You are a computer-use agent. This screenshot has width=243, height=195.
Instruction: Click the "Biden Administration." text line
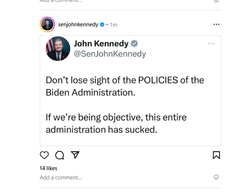(x=91, y=93)
